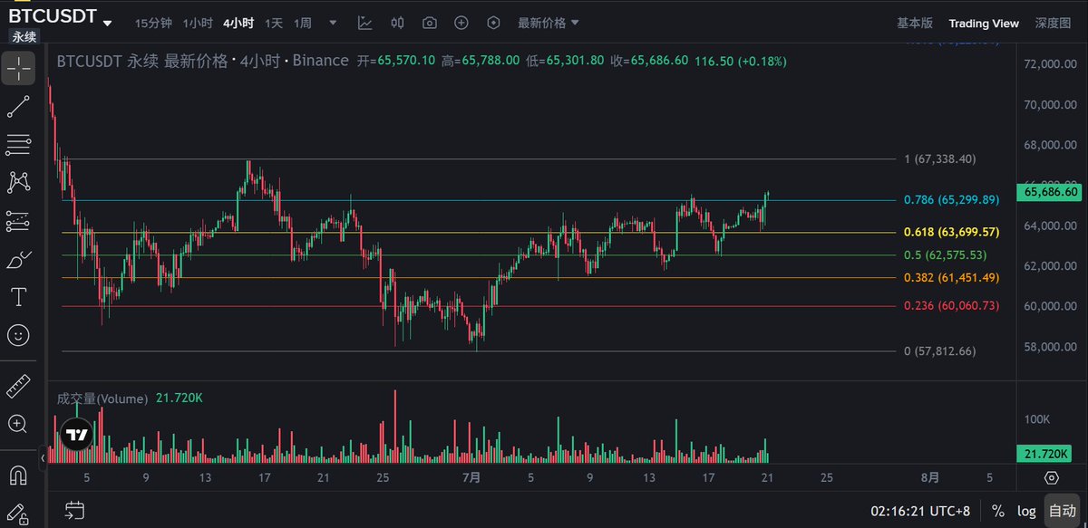This screenshot has height=528, width=1088.
Task: Activate the zoom in tool
Action: pos(18,423)
